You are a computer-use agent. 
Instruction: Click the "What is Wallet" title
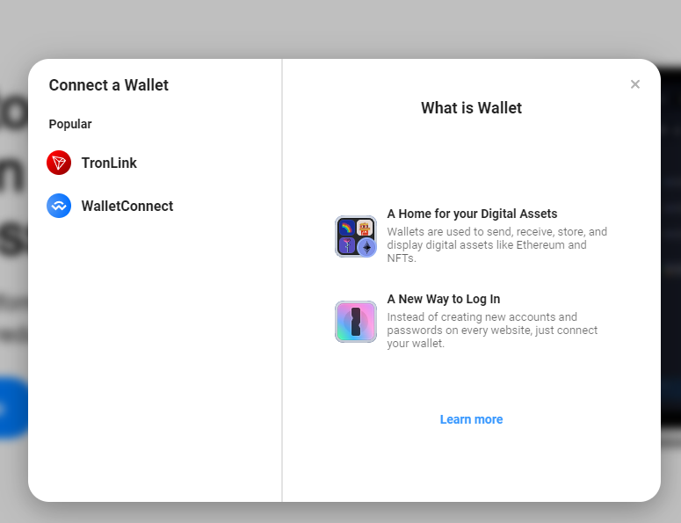[471, 108]
